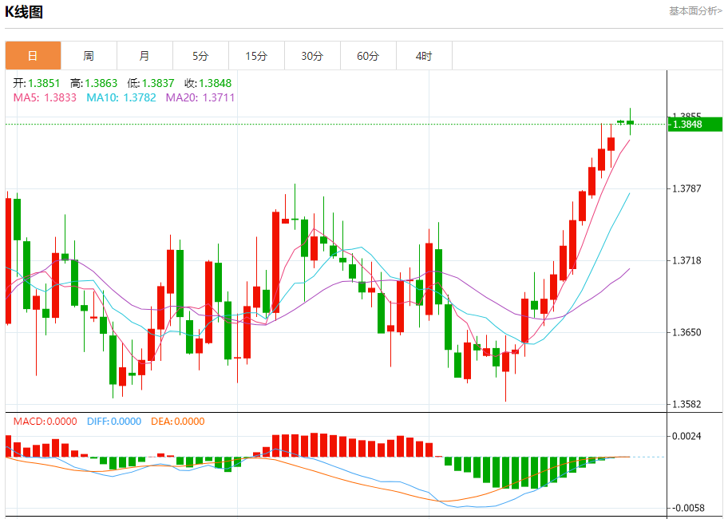Click the 1.3718 price axis label
This screenshot has width=728, height=519.
[x=686, y=260]
